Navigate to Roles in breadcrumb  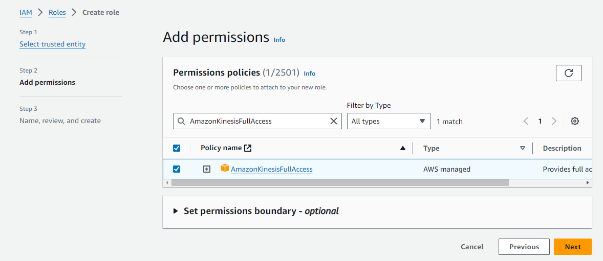57,12
